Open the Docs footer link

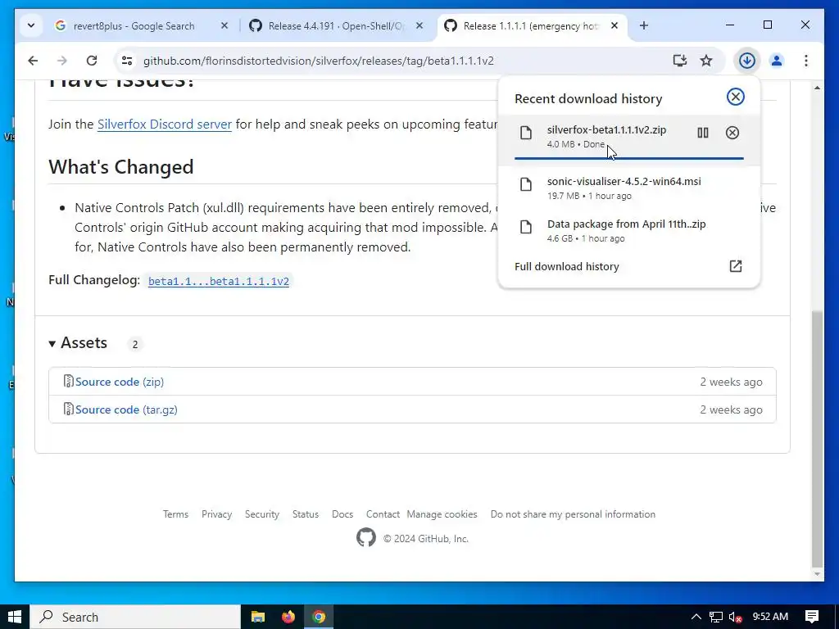[342, 514]
